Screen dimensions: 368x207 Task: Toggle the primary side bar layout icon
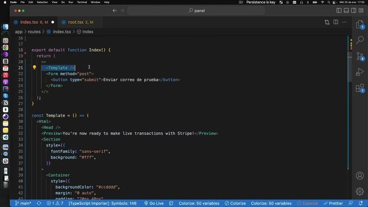coord(339,10)
